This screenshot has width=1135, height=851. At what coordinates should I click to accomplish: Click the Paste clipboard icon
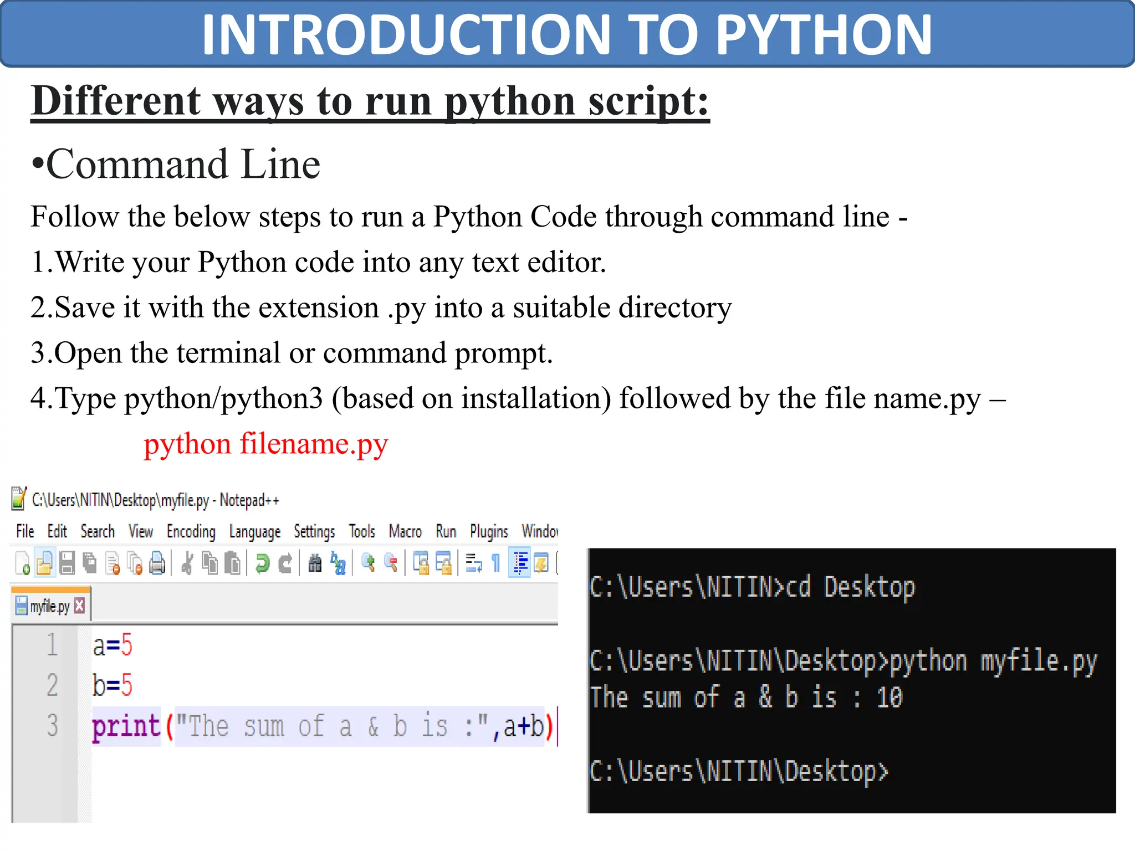233,563
